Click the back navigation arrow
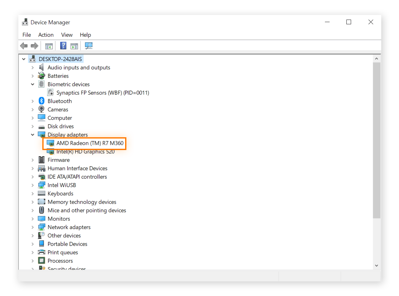The width and height of the screenshot is (399, 296). coord(24,46)
